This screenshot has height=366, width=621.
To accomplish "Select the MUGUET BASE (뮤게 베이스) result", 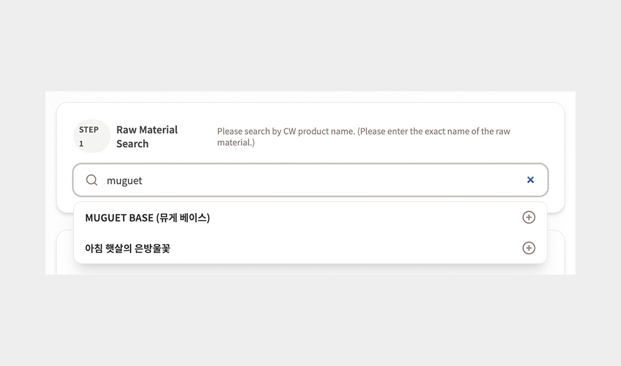I will 310,218.
